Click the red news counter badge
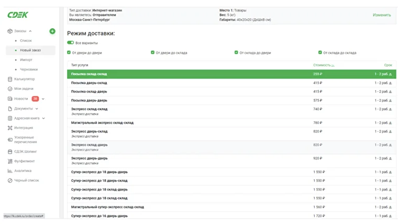Image resolution: width=398 pixels, height=224 pixels. point(35,99)
